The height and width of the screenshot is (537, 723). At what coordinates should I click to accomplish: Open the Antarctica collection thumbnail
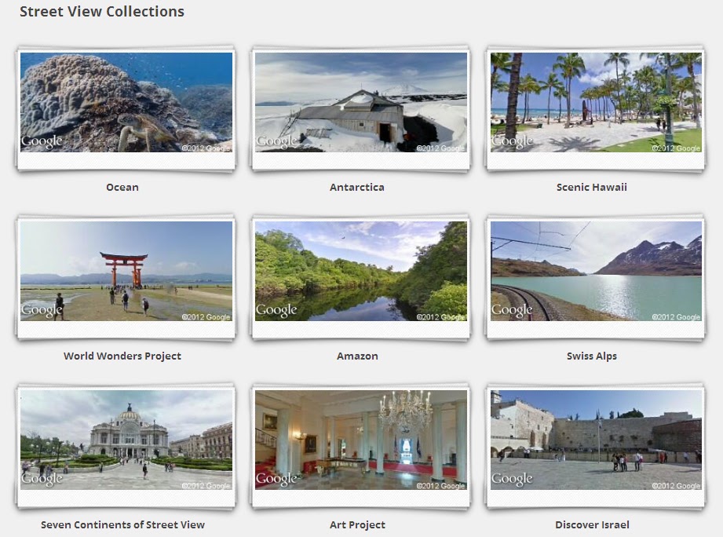coord(359,103)
